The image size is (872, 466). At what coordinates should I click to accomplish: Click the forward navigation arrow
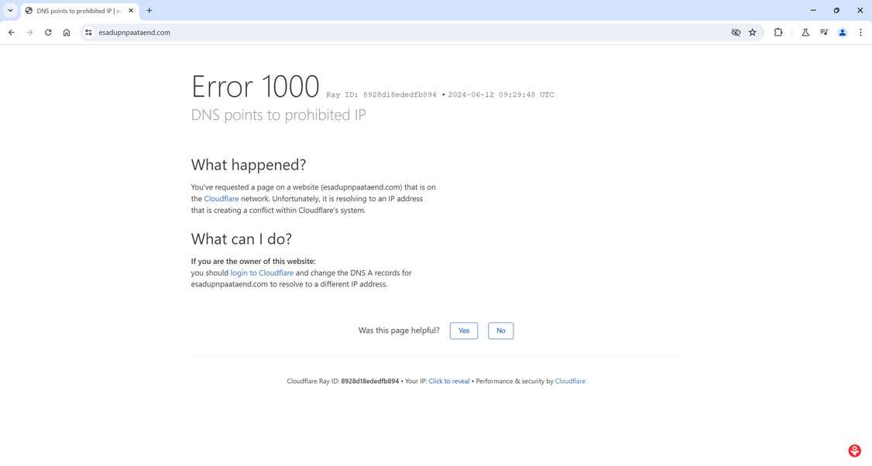point(30,33)
